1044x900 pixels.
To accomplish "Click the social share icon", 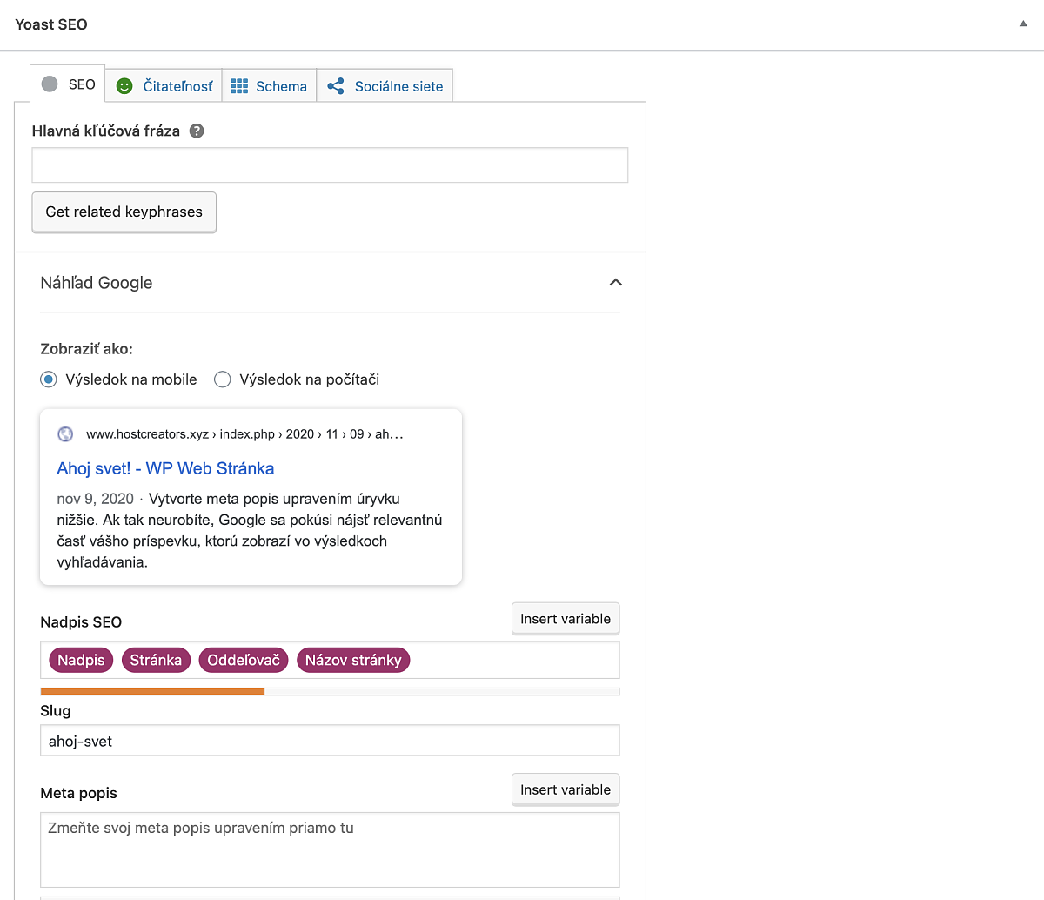I will 336,86.
